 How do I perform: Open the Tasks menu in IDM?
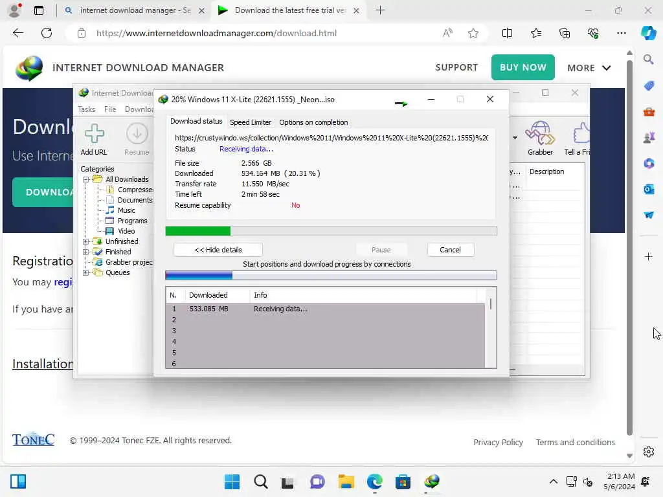(x=86, y=109)
